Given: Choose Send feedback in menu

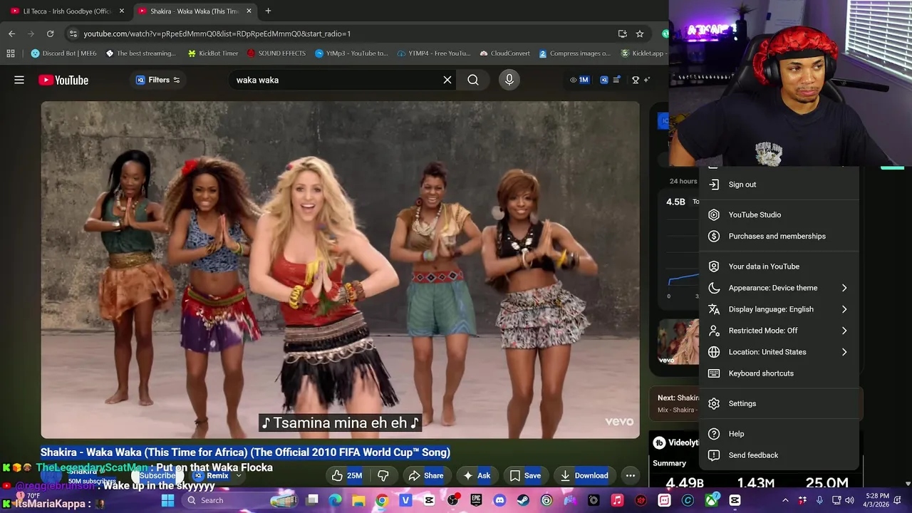Looking at the screenshot, I should click(x=779, y=455).
